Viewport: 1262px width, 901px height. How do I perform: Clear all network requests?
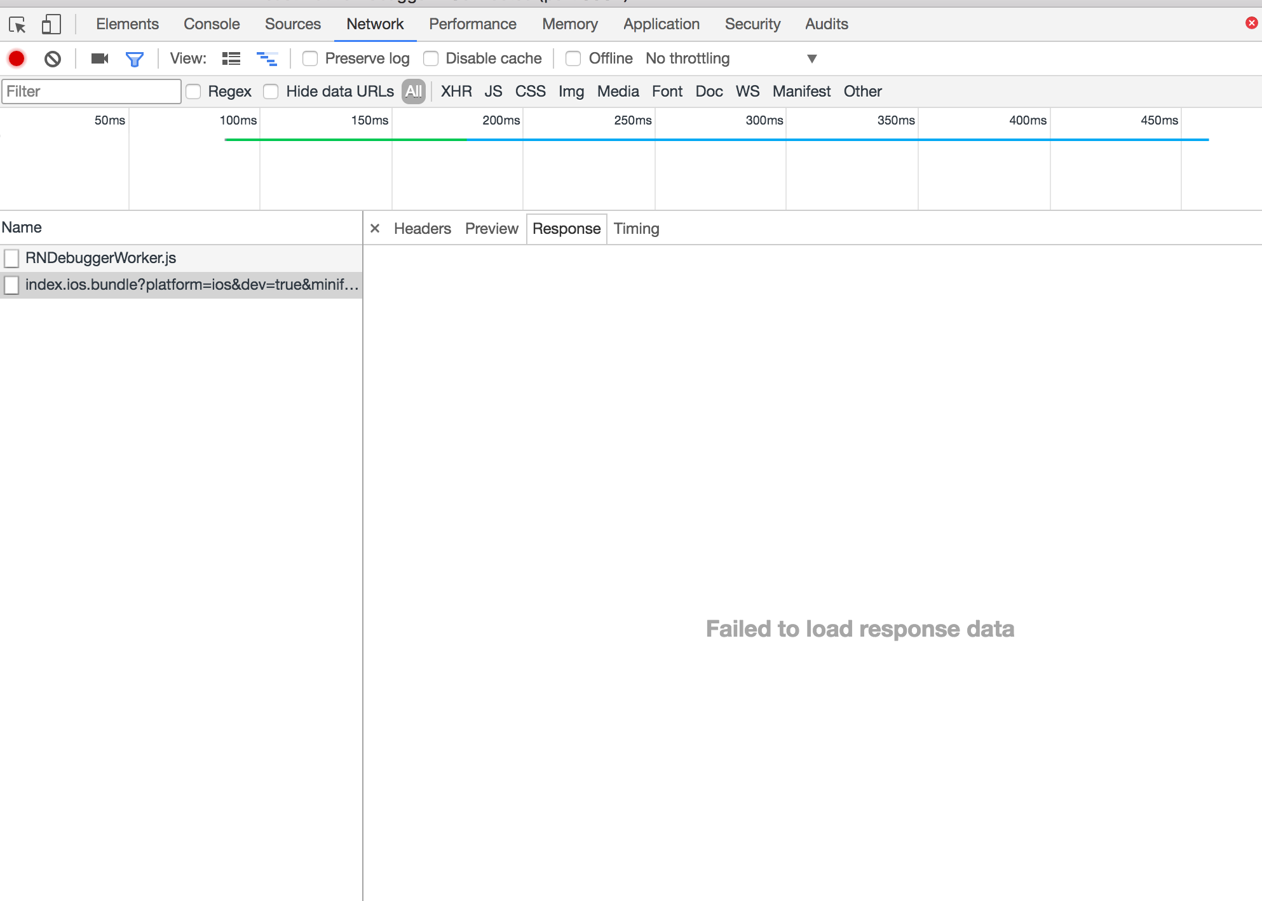tap(53, 58)
